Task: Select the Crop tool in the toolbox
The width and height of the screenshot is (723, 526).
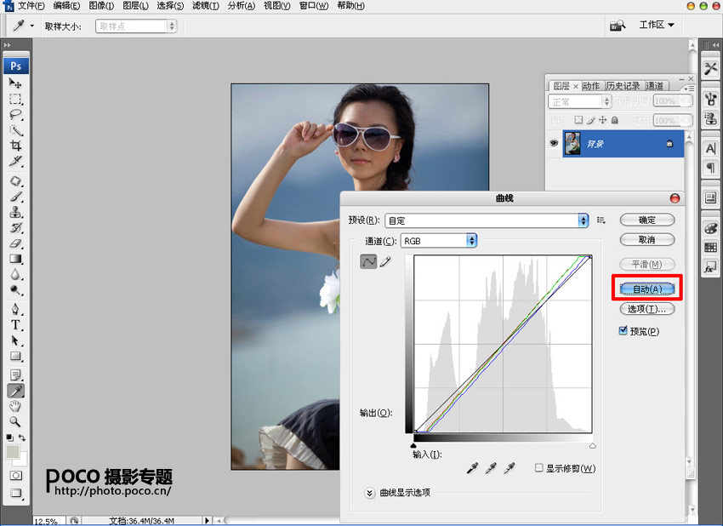Action: (16, 146)
